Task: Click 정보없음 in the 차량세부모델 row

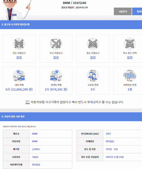Action: point(36,165)
